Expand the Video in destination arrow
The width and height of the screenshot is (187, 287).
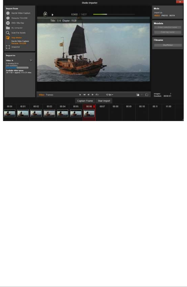(31, 61)
